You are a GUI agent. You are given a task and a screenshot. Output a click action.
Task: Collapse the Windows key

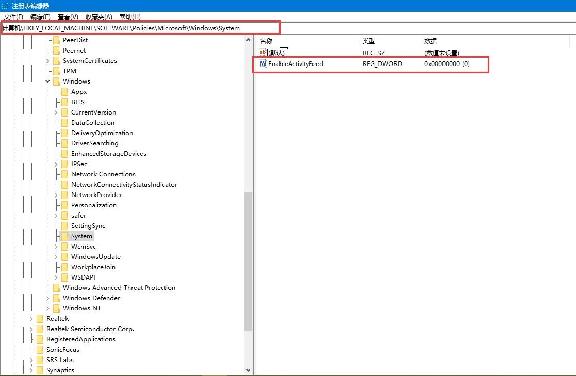tap(48, 81)
